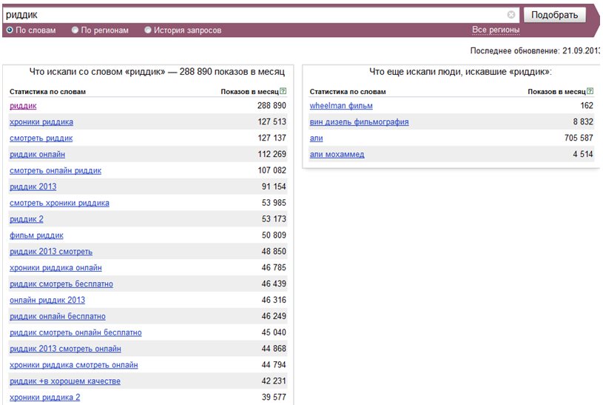Click the 'Последнее обновление' date text
Image resolution: width=603 pixels, height=405 pixels.
tap(534, 51)
